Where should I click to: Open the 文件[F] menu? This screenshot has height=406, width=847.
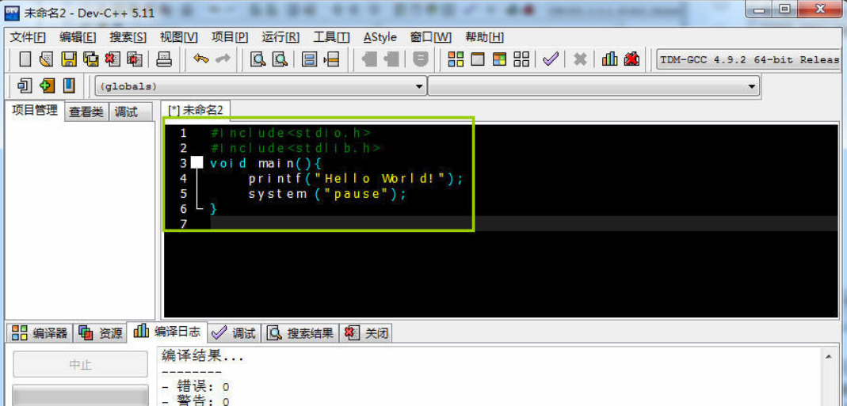point(28,37)
